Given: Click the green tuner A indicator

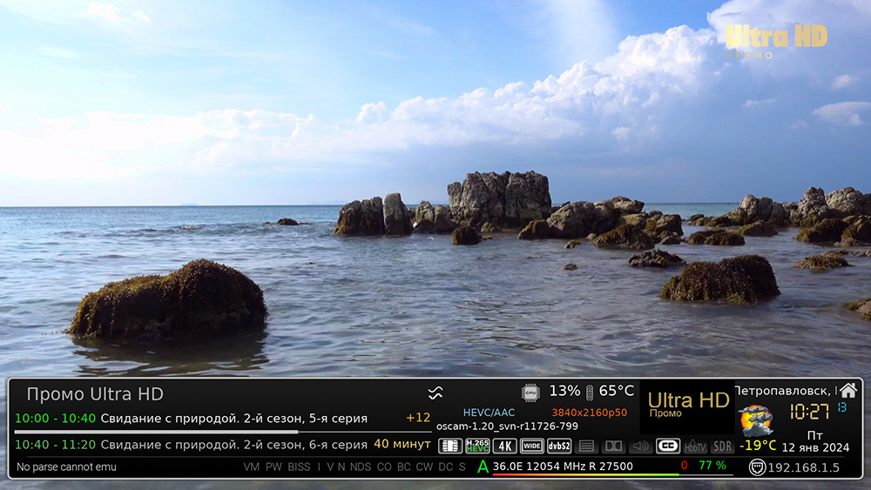Looking at the screenshot, I should (x=483, y=467).
